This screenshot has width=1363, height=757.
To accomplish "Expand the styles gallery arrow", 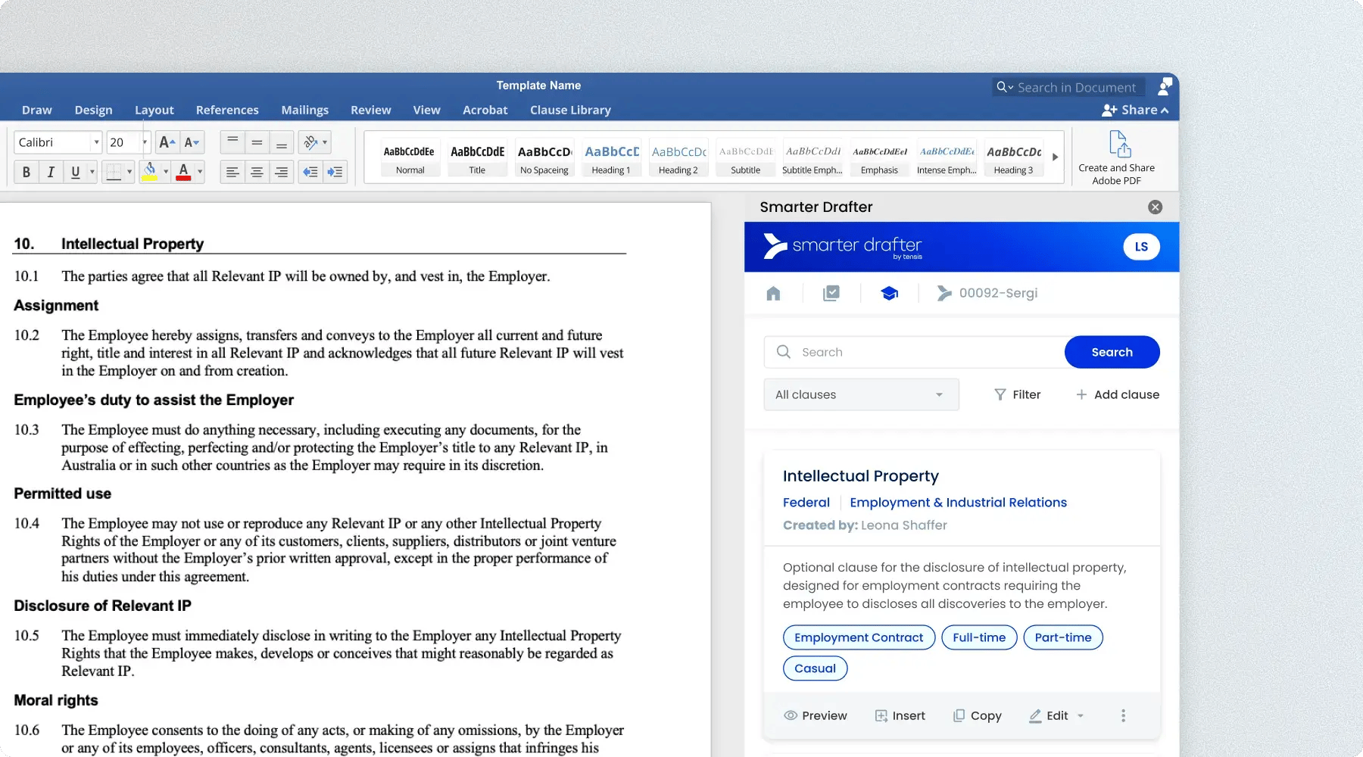I will (1055, 157).
